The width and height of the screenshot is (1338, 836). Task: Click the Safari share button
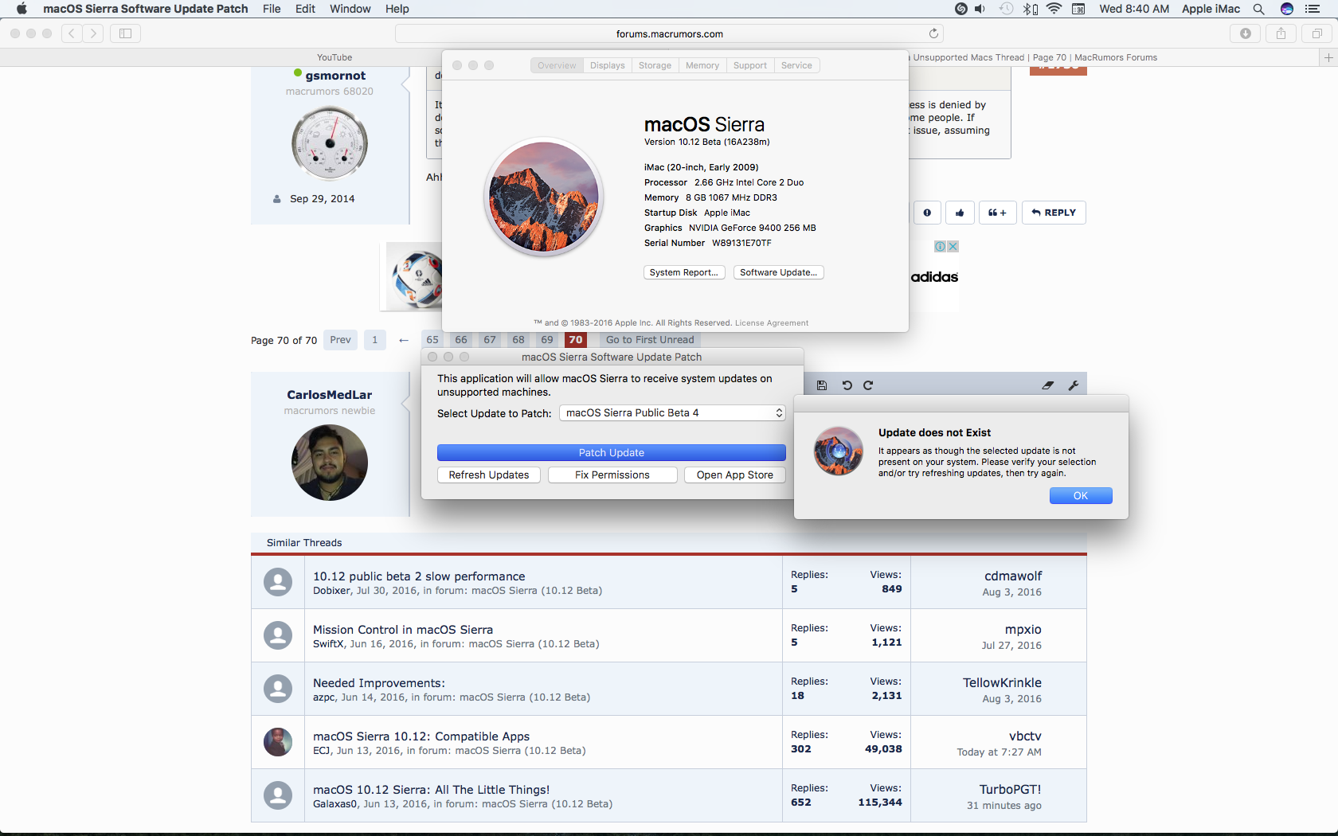pyautogui.click(x=1281, y=33)
